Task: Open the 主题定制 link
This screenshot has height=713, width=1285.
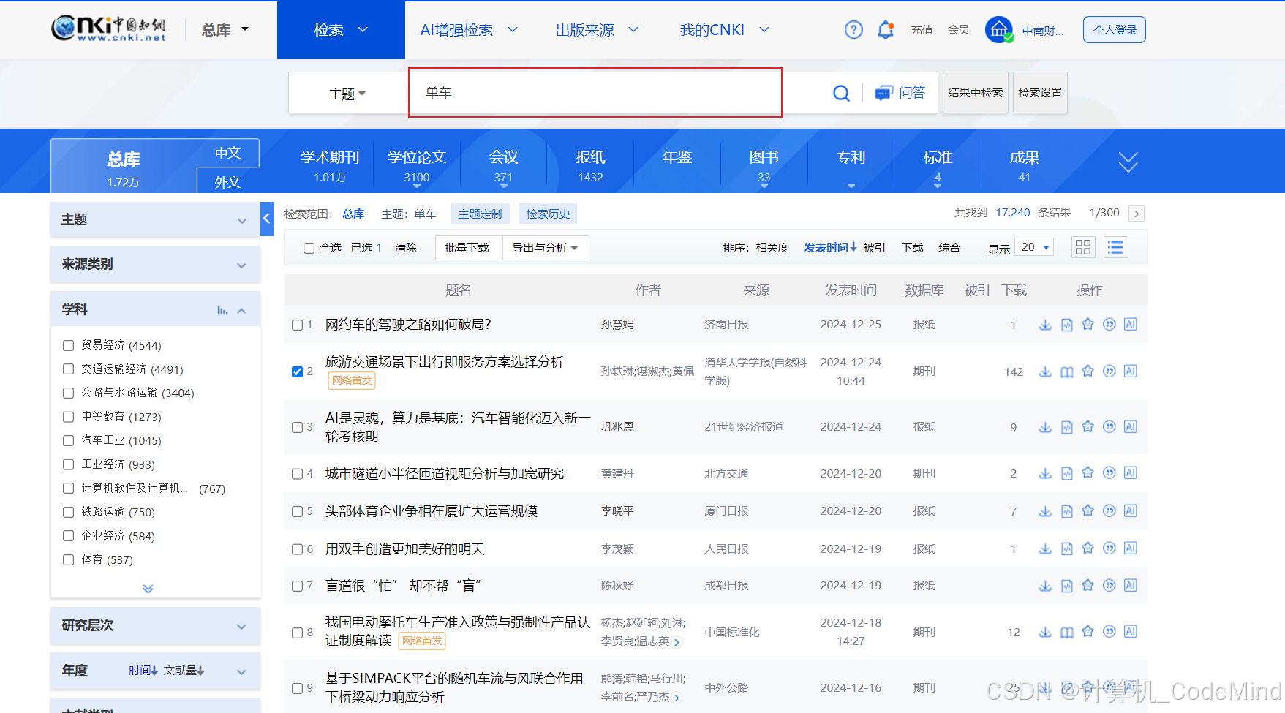Action: 480,214
